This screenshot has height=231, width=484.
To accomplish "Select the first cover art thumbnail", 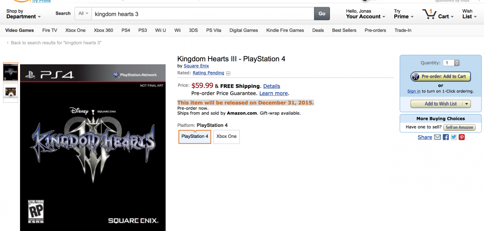I will point(10,72).
